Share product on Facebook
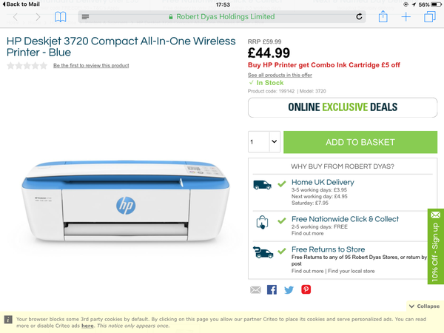Screen dimensions: 444x333 (x=272, y=289)
